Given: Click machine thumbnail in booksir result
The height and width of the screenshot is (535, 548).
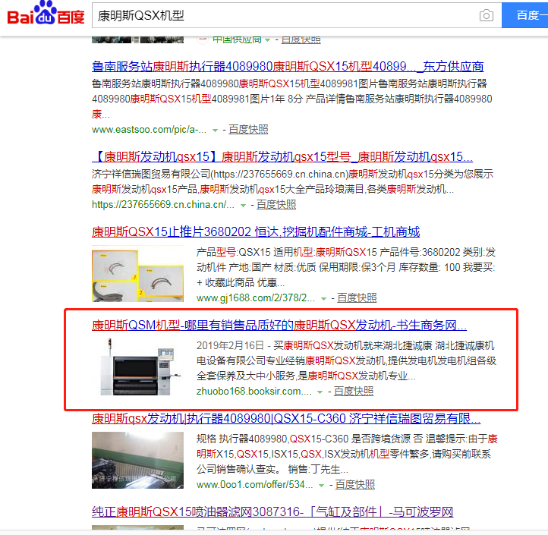Looking at the screenshot, I should [x=137, y=367].
